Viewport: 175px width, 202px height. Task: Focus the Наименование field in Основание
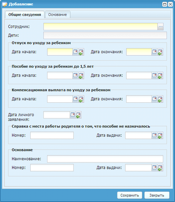[x=105, y=159]
